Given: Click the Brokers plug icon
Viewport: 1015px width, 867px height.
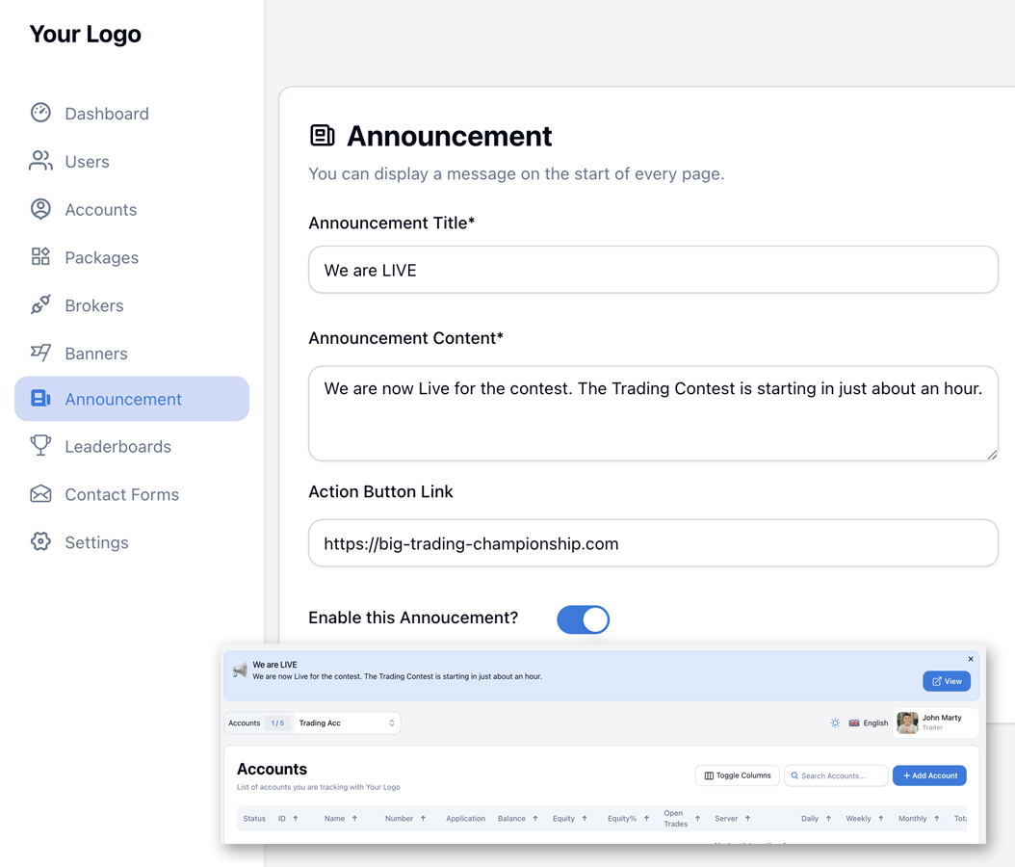Looking at the screenshot, I should [x=40, y=305].
